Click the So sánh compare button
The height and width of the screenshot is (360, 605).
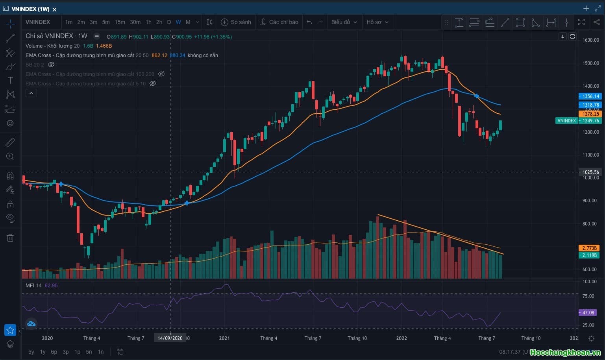[236, 22]
